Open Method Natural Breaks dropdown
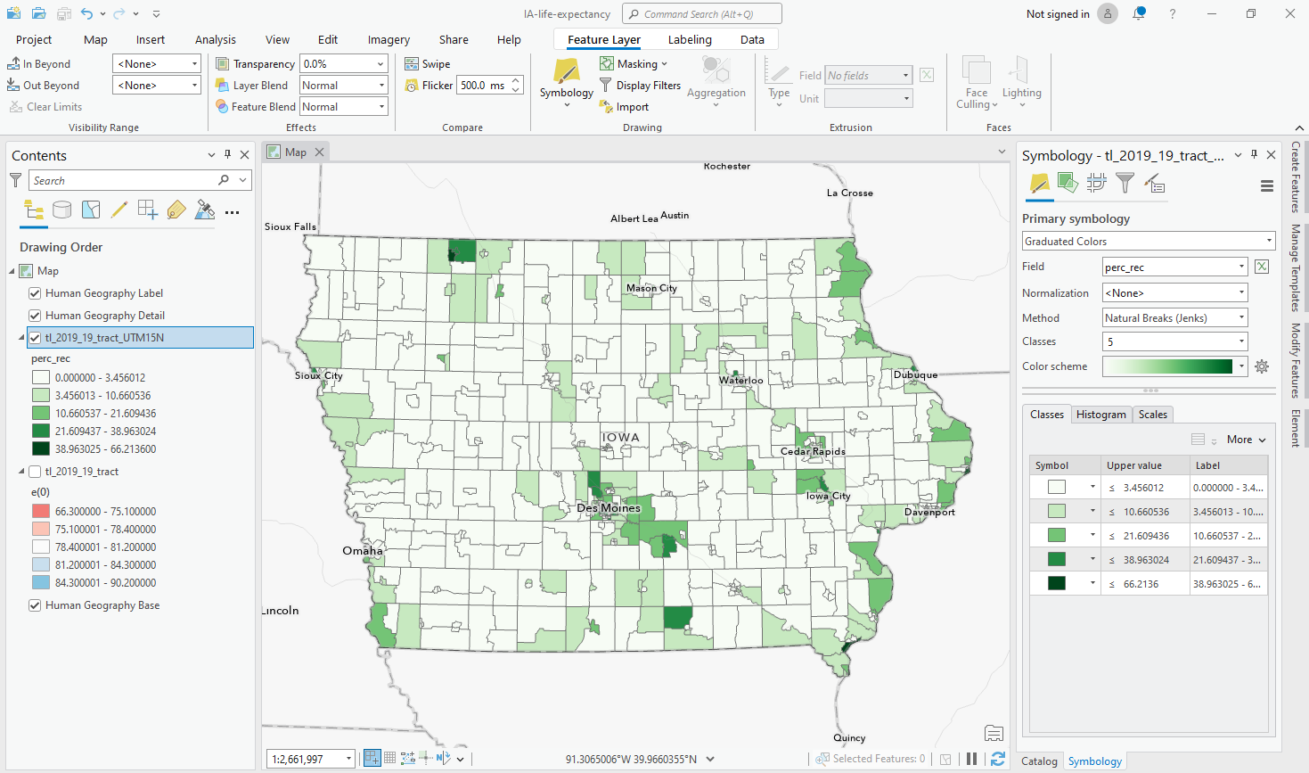The image size is (1309, 773). pyautogui.click(x=1175, y=318)
